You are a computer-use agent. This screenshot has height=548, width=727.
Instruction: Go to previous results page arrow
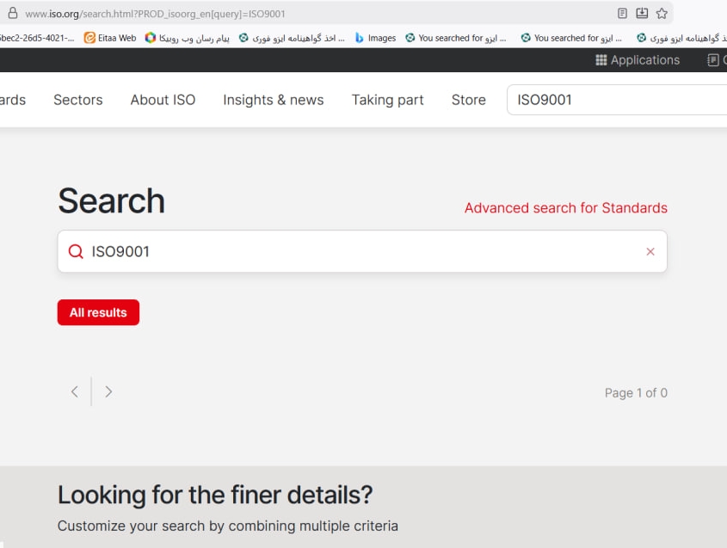pyautogui.click(x=75, y=392)
